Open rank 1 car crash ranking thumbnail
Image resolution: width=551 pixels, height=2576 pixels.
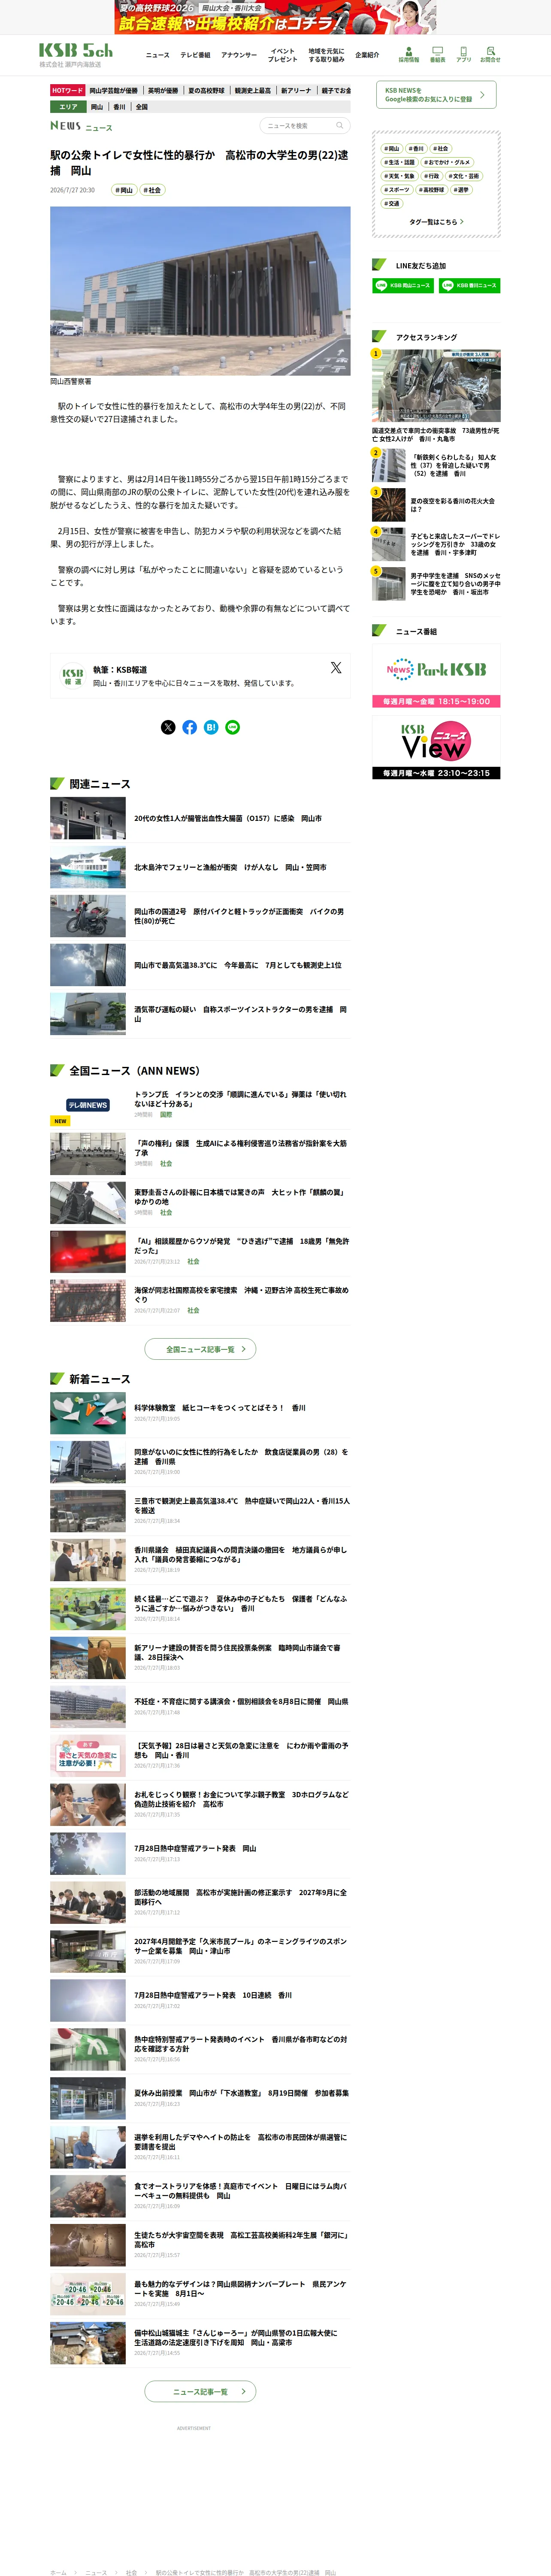pos(436,386)
